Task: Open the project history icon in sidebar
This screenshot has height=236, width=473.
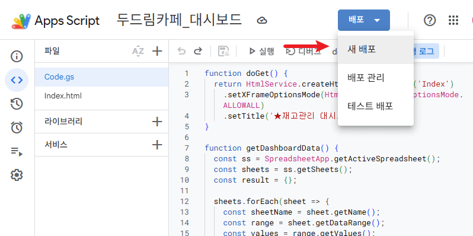Action: (x=17, y=104)
